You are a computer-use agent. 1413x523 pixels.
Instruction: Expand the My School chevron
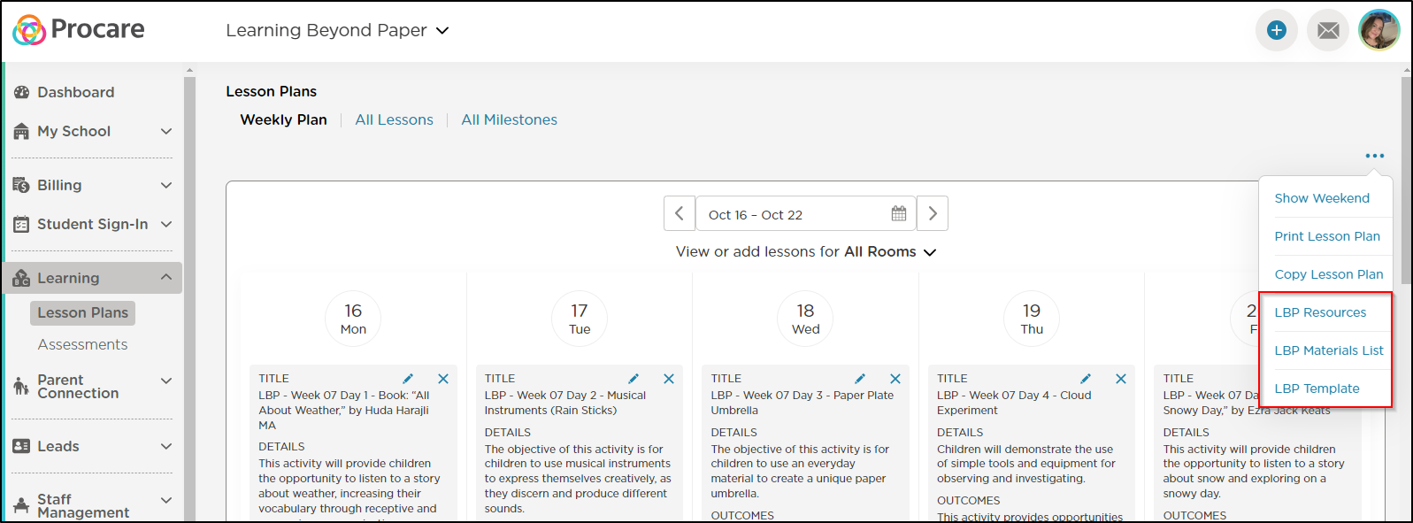[x=165, y=131]
